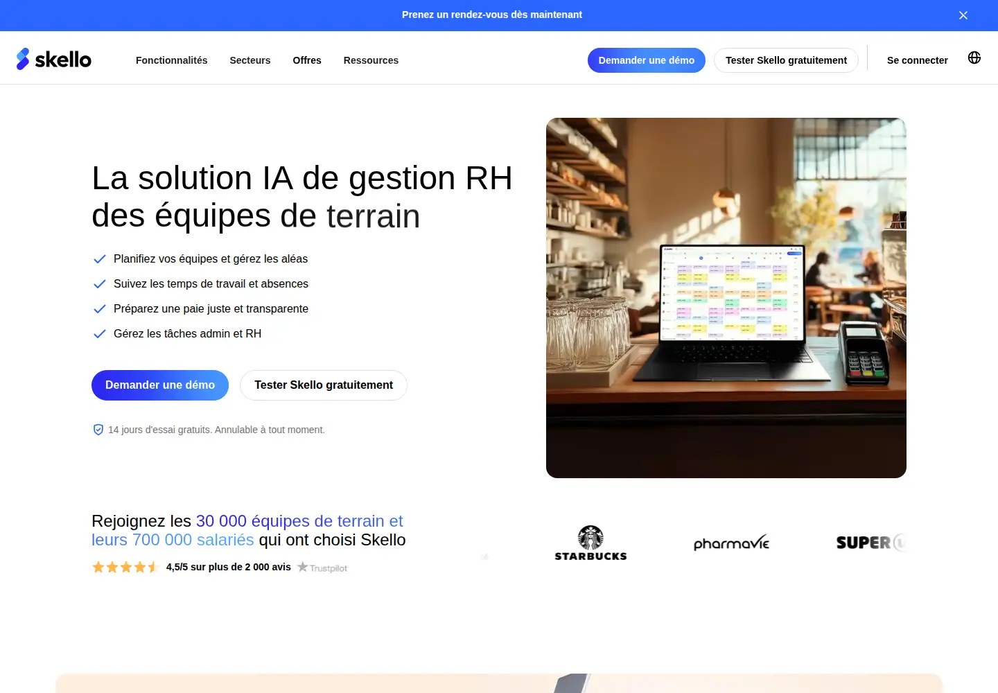Open the Secteurs menu
Viewport: 998px width, 693px height.
point(250,60)
